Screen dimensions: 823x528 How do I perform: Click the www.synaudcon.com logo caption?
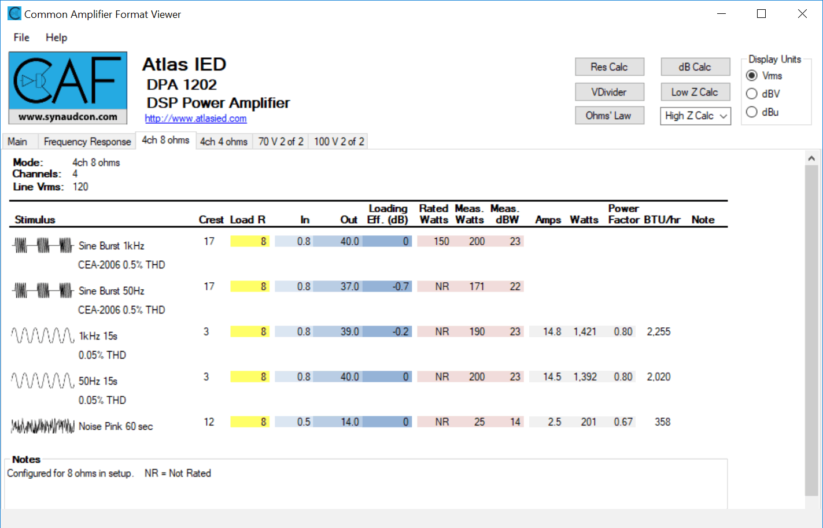point(68,116)
